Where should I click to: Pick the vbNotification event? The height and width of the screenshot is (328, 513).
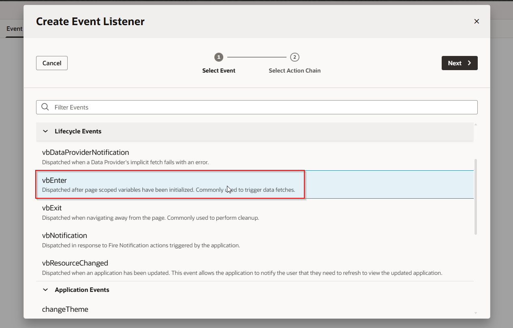pyautogui.click(x=64, y=236)
